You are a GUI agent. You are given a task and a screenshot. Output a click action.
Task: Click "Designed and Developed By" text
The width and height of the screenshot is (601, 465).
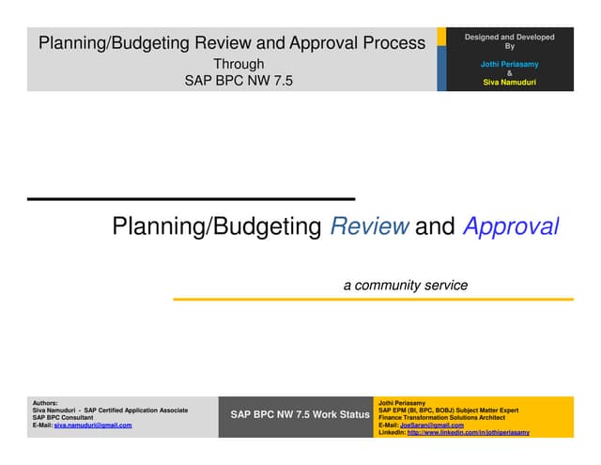tap(509, 41)
